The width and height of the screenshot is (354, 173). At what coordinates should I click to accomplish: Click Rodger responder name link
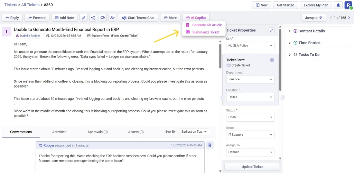pyautogui.click(x=49, y=145)
